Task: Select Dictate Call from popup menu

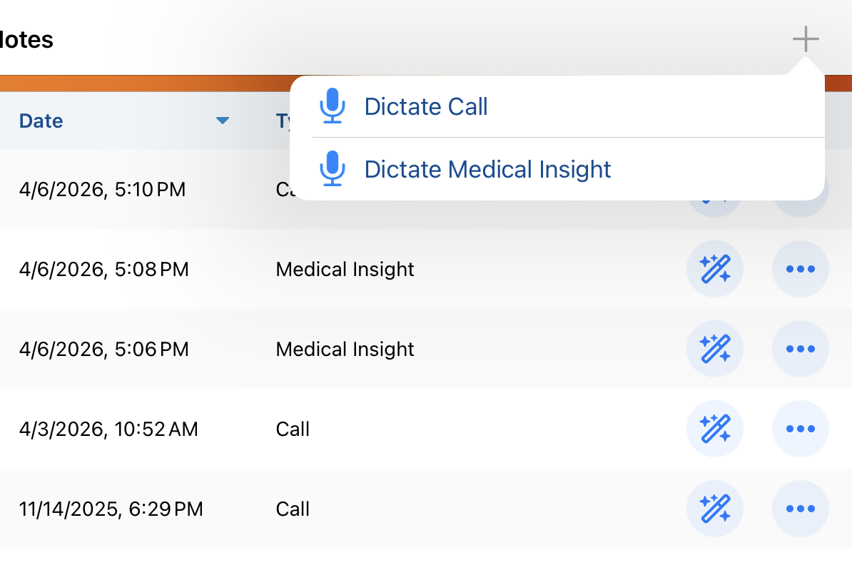Action: [426, 107]
